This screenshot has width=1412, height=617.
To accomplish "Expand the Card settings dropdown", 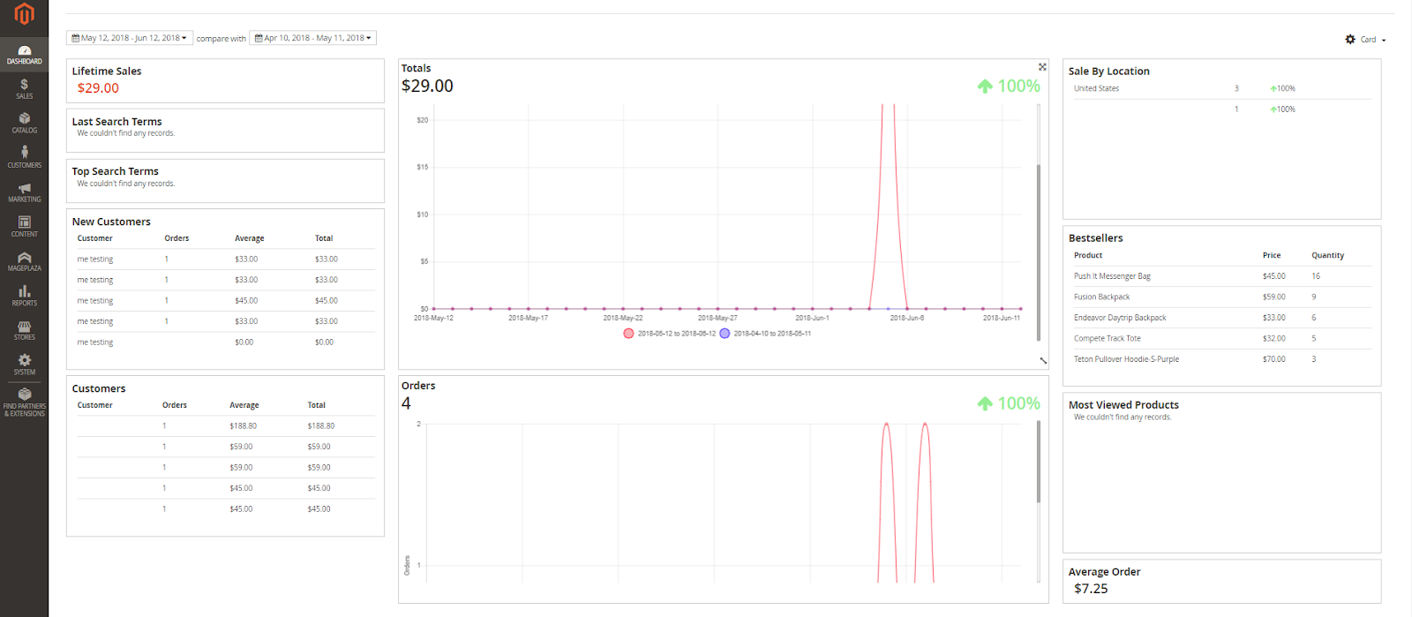I will (x=1365, y=39).
